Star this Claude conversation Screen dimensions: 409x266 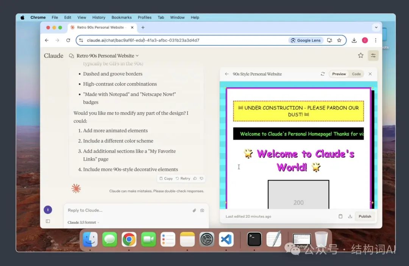point(361,56)
